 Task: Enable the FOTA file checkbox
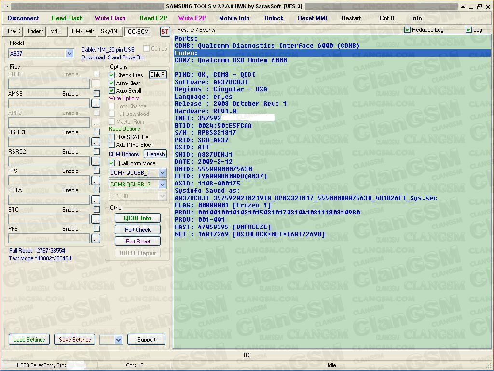96,190
